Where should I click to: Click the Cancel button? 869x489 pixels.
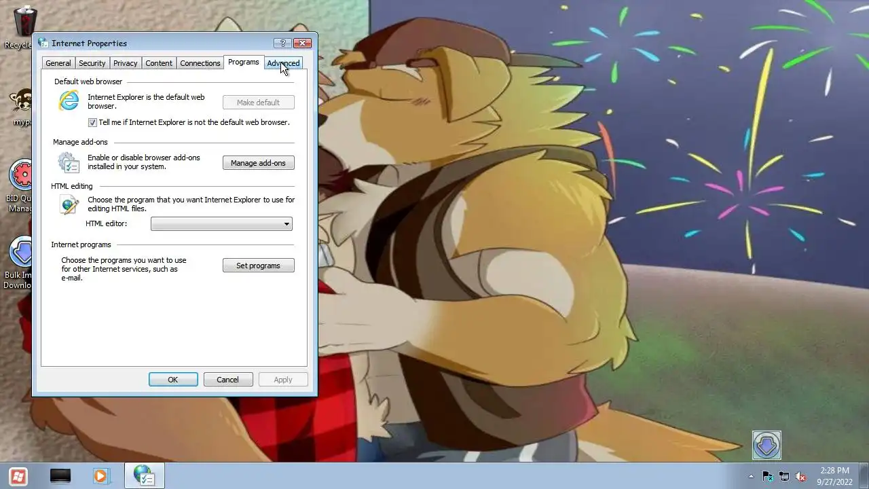[228, 380]
